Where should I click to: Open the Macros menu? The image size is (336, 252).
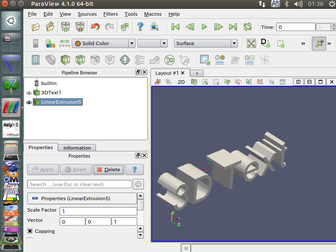pos(153,14)
